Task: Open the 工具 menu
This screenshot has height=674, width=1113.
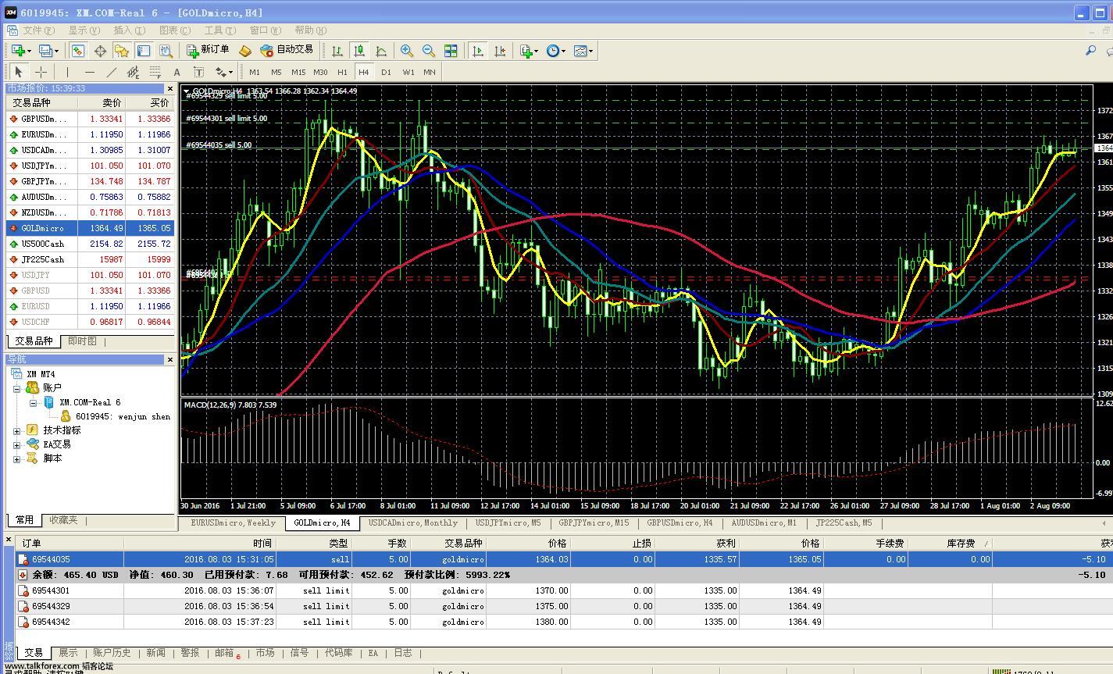Action: (x=219, y=30)
